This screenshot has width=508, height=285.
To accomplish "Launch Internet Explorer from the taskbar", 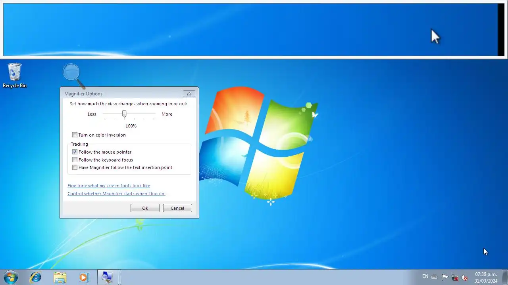I will click(36, 277).
